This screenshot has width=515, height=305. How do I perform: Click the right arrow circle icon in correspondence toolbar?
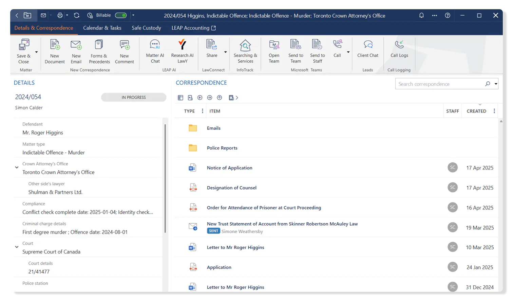(x=210, y=98)
